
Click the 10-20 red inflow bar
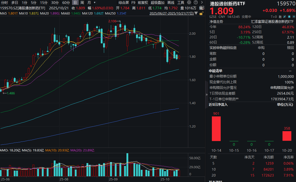287,136
